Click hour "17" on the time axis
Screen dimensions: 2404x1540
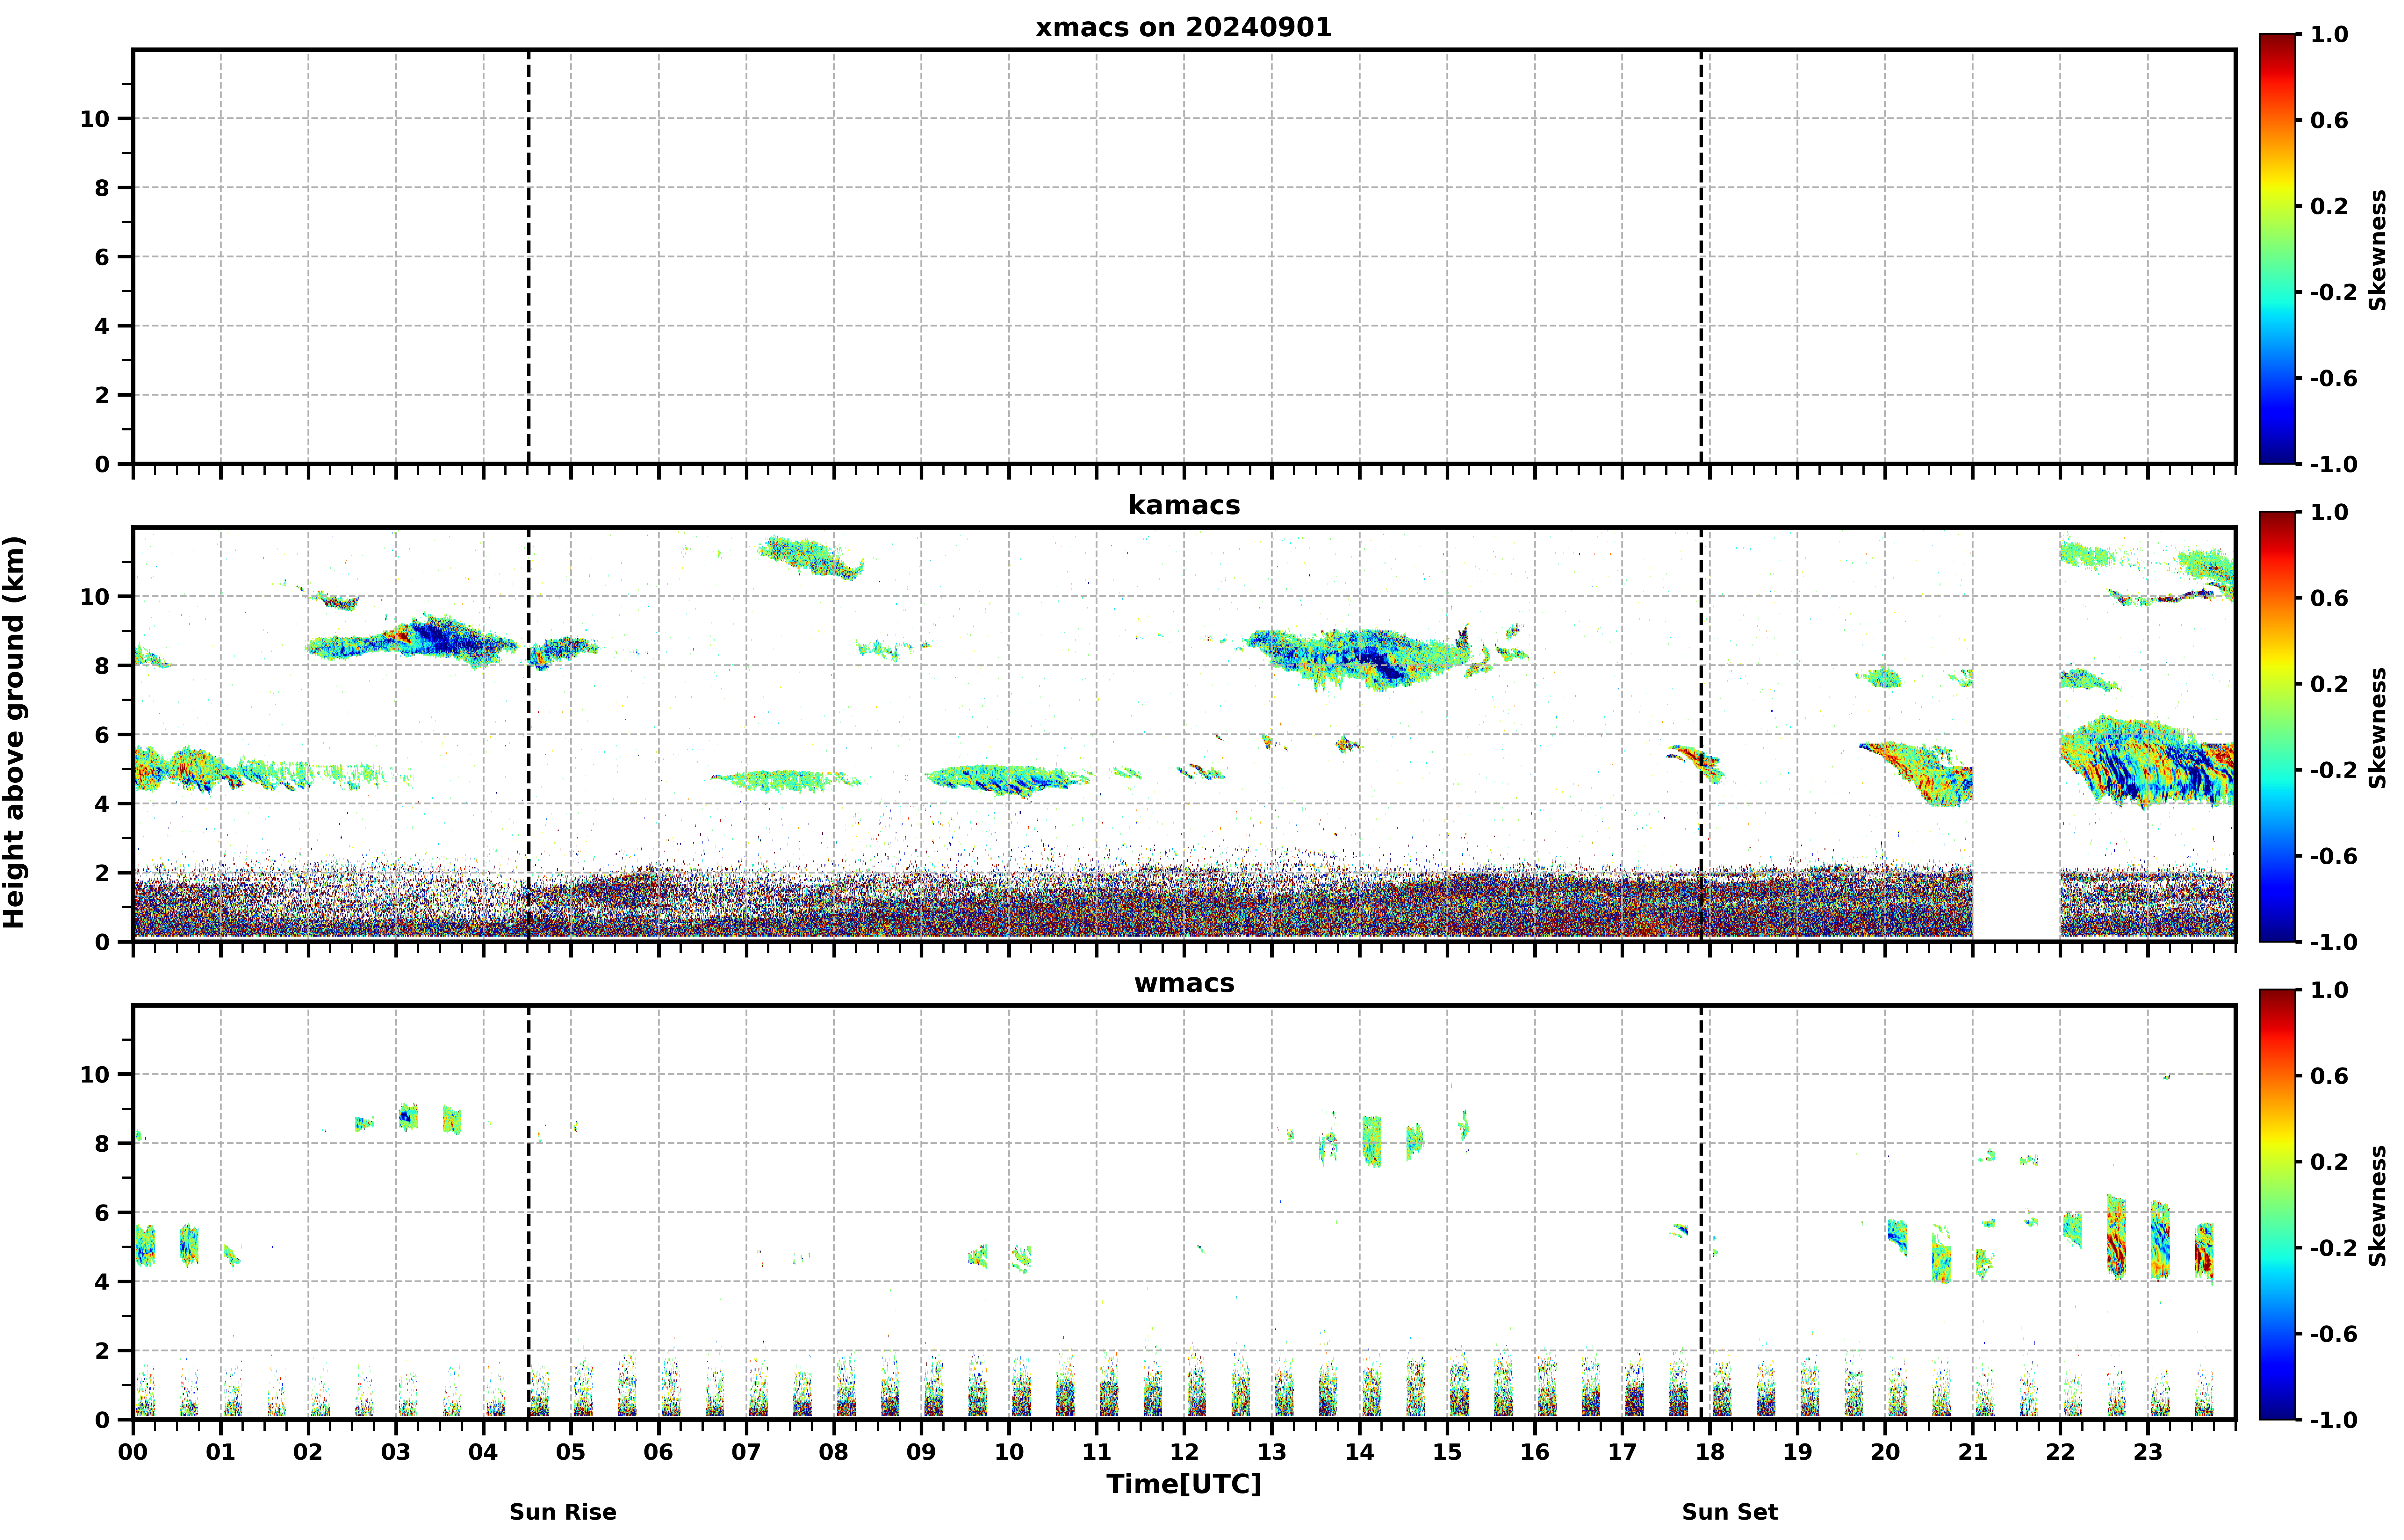click(1622, 1452)
